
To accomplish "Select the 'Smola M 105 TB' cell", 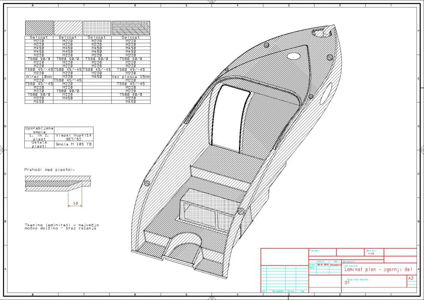I will [74, 144].
